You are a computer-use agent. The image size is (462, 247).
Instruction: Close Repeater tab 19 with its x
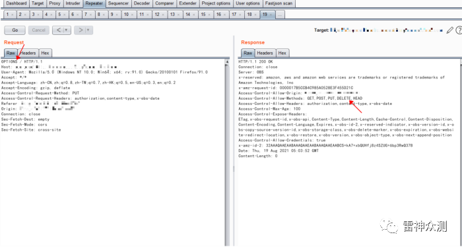(x=271, y=15)
